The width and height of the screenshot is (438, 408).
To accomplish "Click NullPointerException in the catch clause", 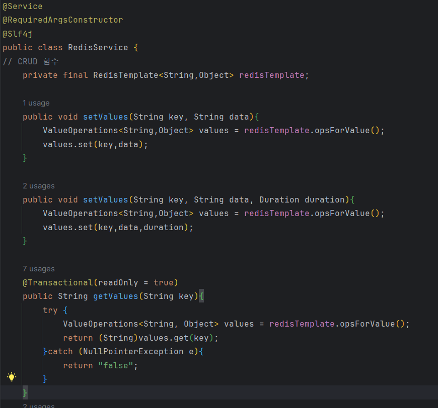I will click(133, 351).
